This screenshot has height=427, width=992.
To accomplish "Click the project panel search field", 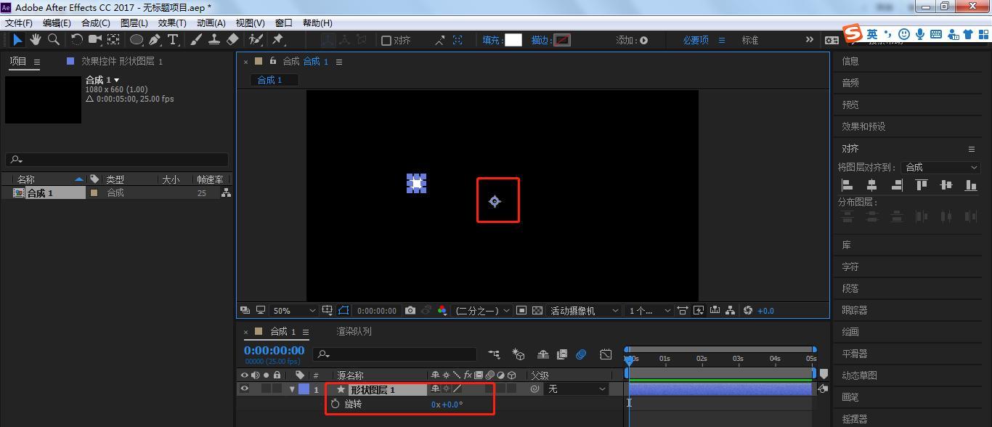I will [x=117, y=160].
